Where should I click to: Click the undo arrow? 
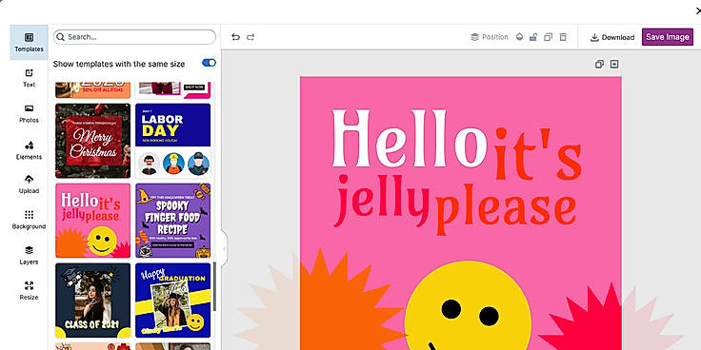tap(235, 37)
